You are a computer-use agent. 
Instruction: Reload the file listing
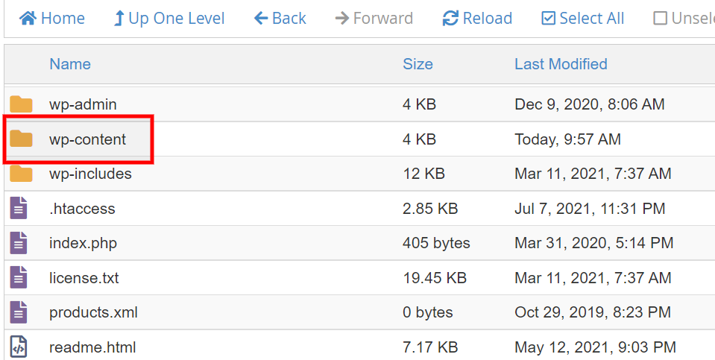coord(477,18)
